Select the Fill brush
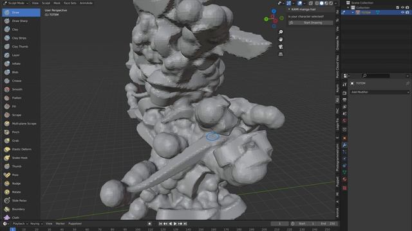 (x=21, y=107)
